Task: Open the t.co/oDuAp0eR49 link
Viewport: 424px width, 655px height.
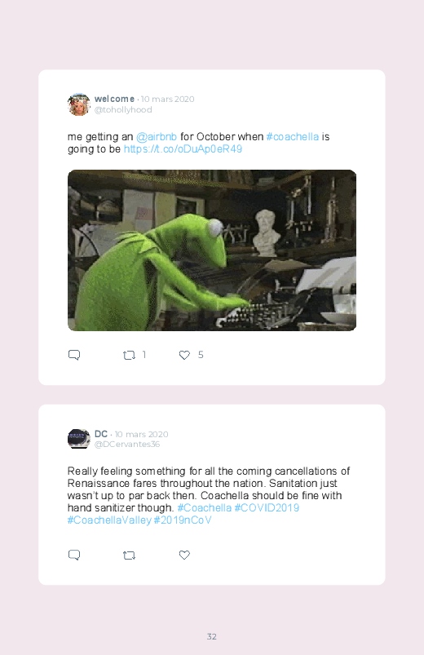Action: [183, 149]
